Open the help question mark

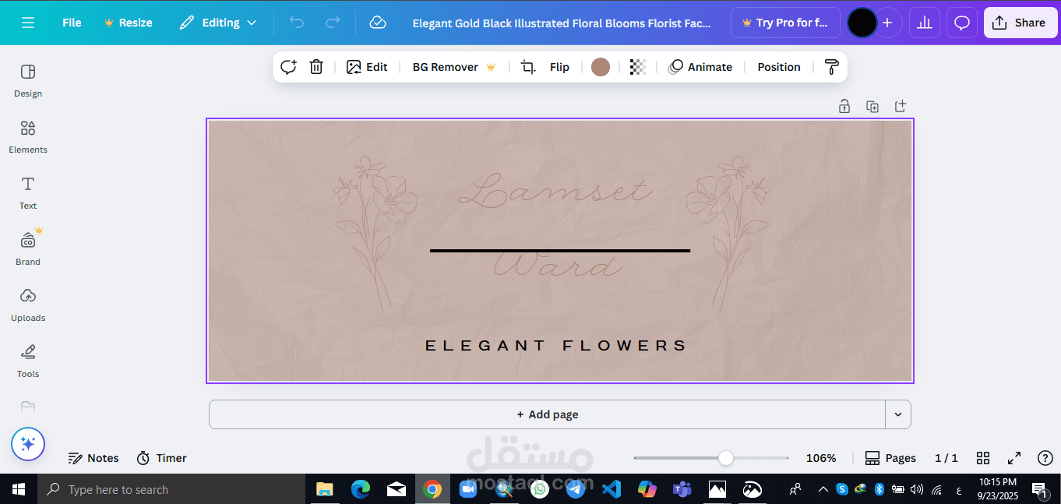click(1045, 458)
